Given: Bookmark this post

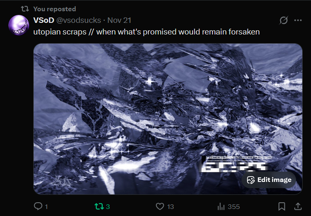Looking at the screenshot, I should [281, 206].
